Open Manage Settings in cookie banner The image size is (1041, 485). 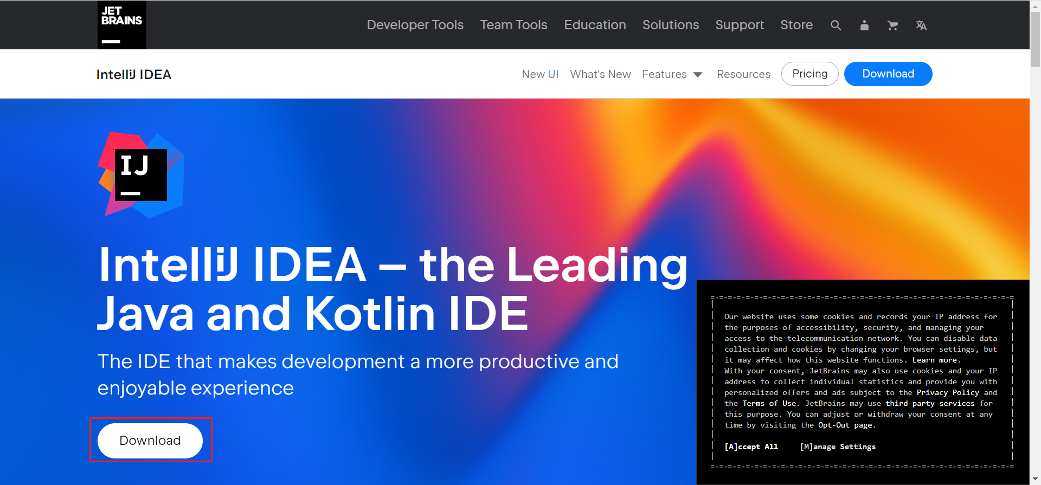(x=838, y=447)
